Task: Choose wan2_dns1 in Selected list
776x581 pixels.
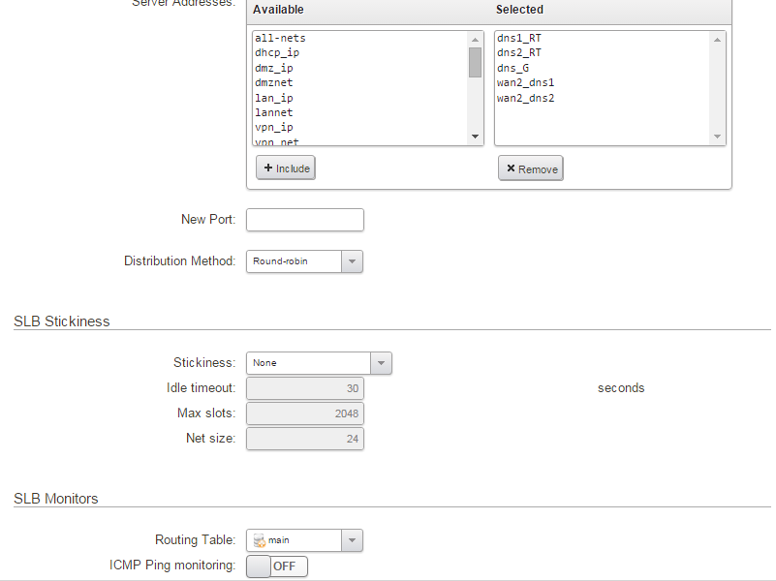Action: (525, 83)
